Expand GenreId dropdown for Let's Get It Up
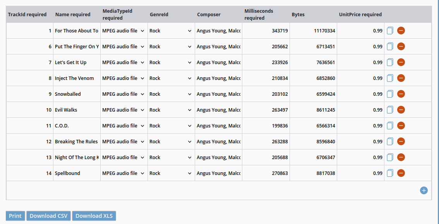 (171, 62)
